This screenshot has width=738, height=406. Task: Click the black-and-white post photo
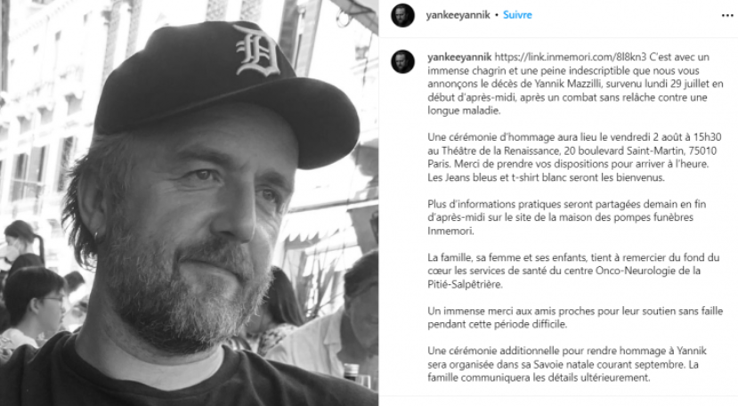190,203
